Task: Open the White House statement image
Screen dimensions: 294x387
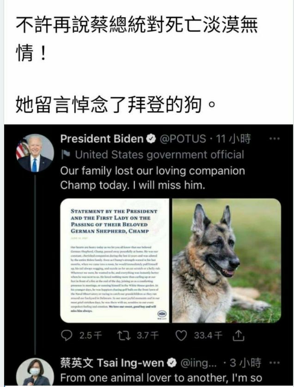Action: click(x=115, y=260)
